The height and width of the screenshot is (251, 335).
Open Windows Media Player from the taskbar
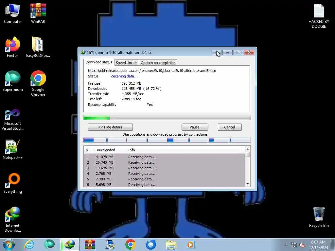(x=191, y=244)
